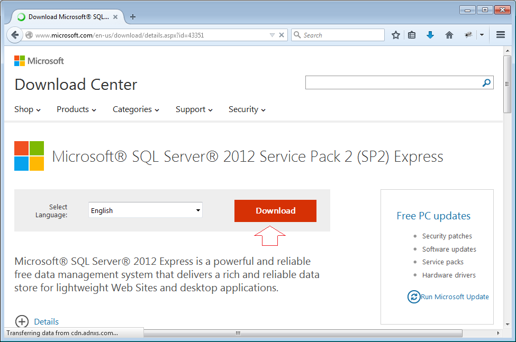Click the large Microsoft four-color logo by title
The width and height of the screenshot is (516, 342).
[29, 156]
